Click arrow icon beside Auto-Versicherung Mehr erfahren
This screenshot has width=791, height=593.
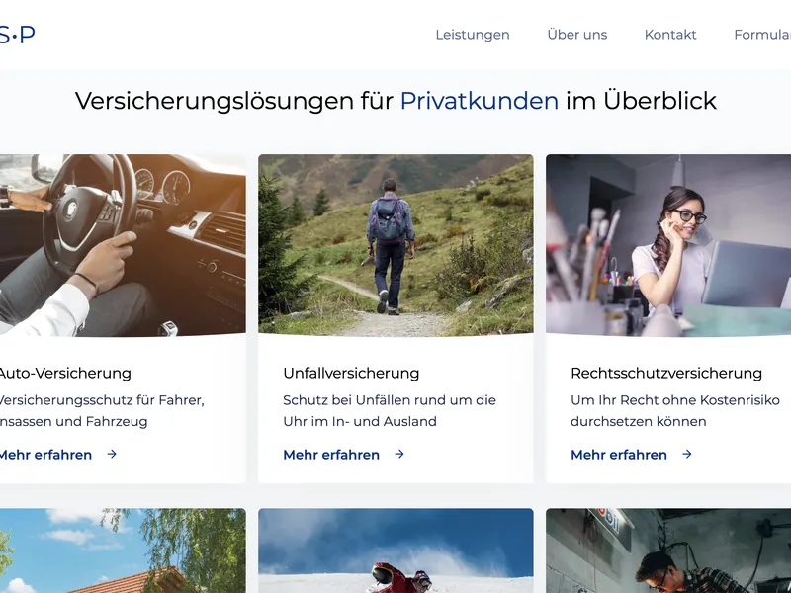click(112, 454)
